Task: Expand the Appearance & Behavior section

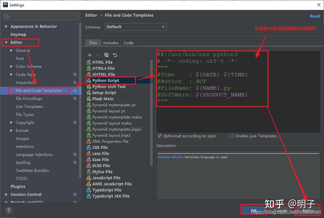Action: pyautogui.click(x=6, y=26)
